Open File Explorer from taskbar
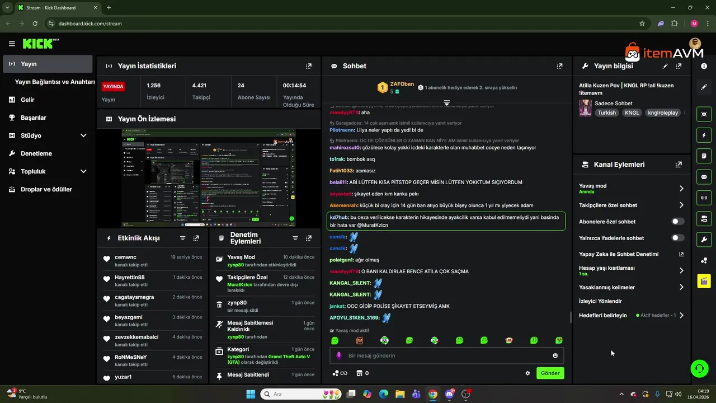716x403 pixels. click(400, 394)
